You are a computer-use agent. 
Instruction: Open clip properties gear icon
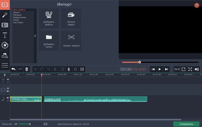tap(75, 69)
